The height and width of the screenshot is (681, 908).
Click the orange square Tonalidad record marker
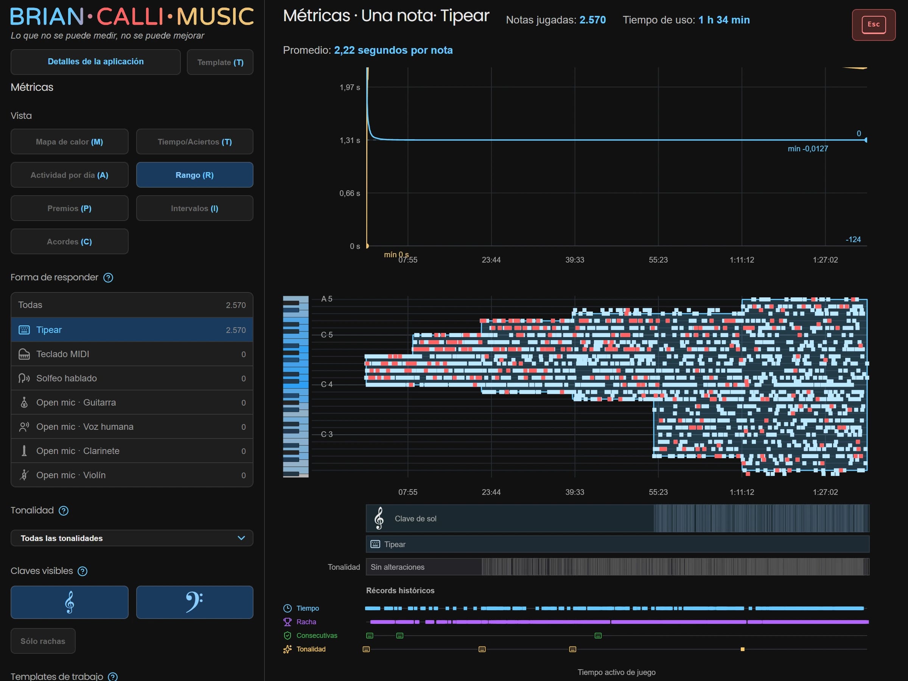[x=743, y=649]
